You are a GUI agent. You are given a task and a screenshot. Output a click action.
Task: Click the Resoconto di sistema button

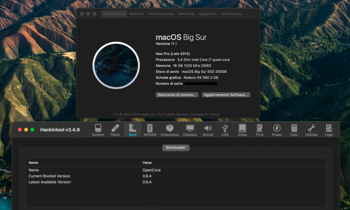point(177,95)
